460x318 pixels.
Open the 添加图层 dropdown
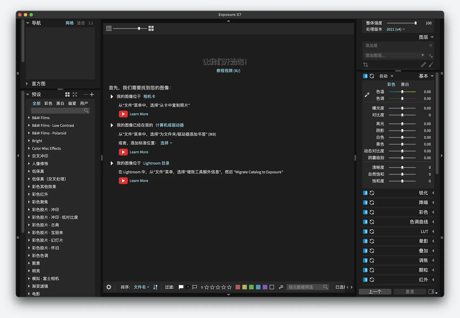pos(395,55)
